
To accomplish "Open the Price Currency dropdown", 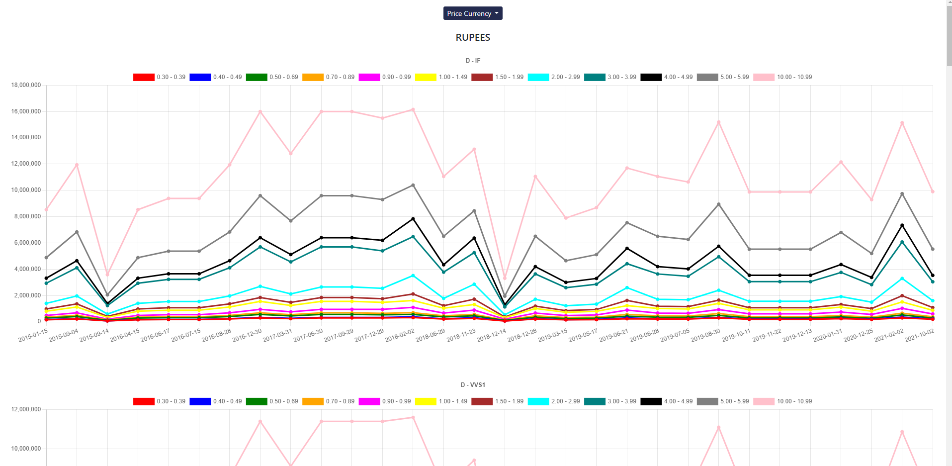I will pyautogui.click(x=473, y=13).
